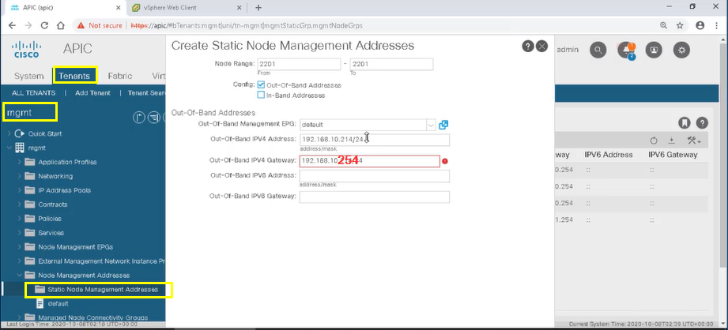Viewport: 728px width, 330px height.
Task: Open the user feedback screen icon
Action: [x=654, y=50]
